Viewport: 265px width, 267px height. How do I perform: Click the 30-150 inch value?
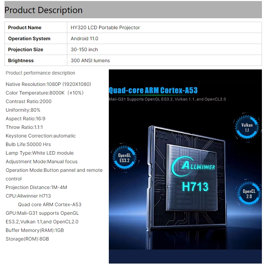[x=84, y=49]
